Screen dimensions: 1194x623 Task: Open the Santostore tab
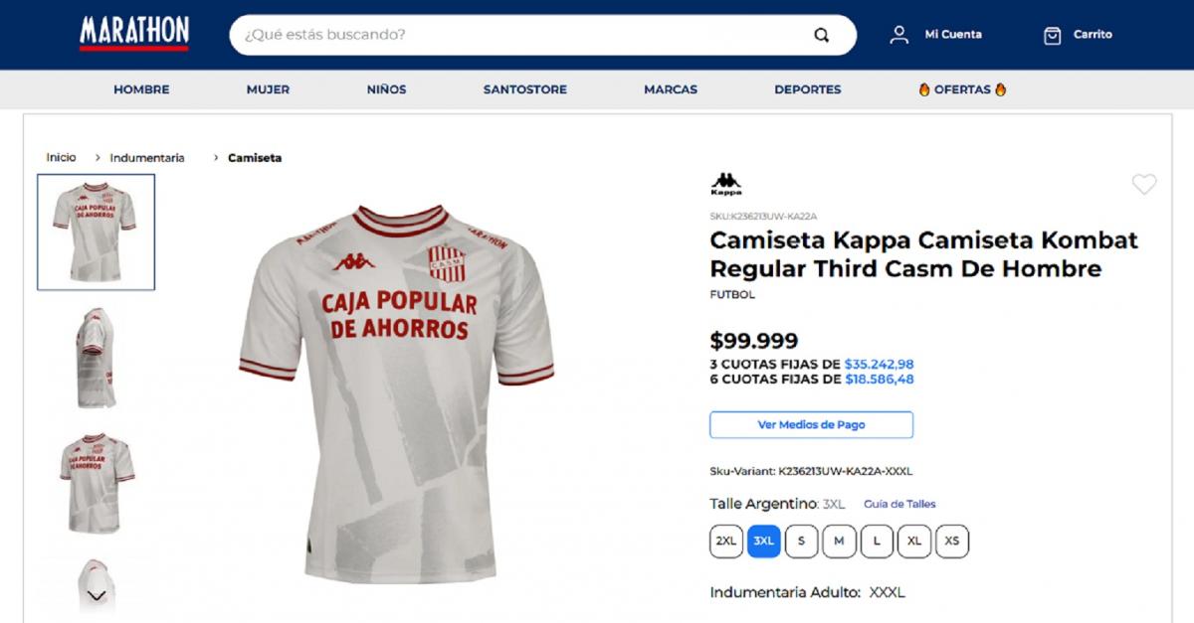pos(525,88)
